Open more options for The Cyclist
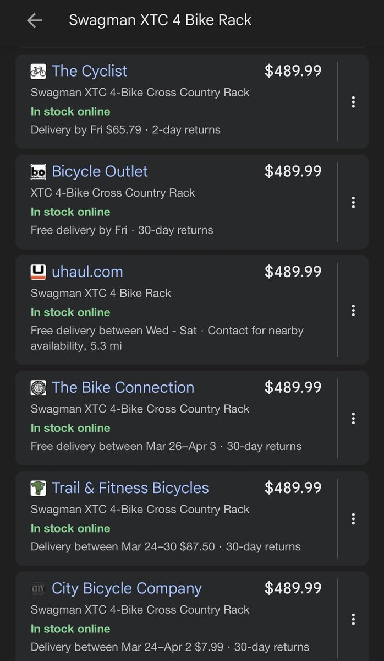This screenshot has height=661, width=384. [x=353, y=102]
